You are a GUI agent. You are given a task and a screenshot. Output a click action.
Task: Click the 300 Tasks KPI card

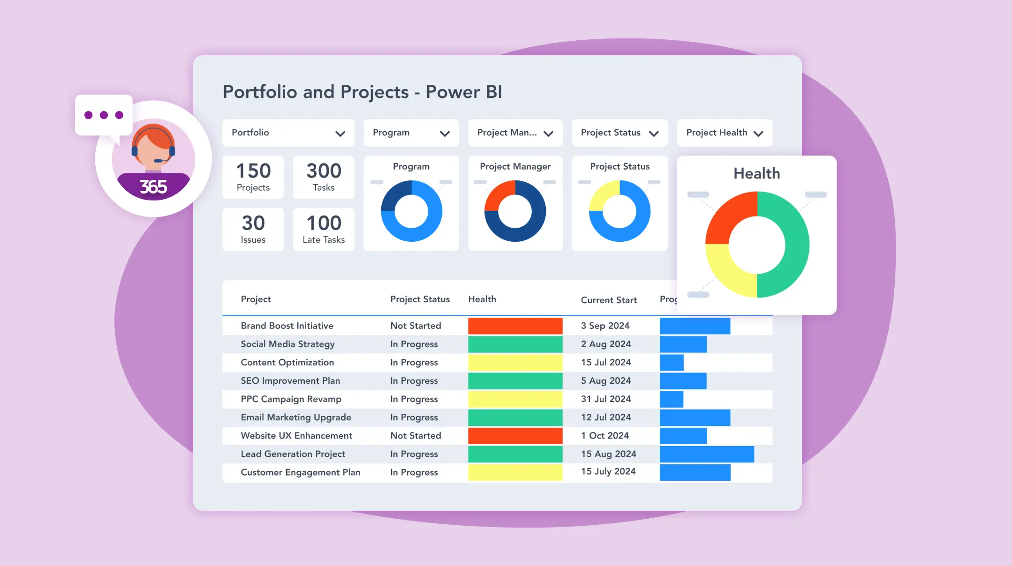pos(323,177)
